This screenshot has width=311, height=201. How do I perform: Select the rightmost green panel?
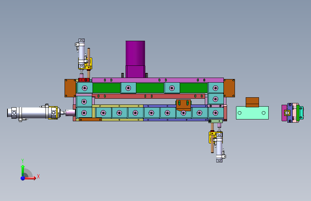point(194,88)
